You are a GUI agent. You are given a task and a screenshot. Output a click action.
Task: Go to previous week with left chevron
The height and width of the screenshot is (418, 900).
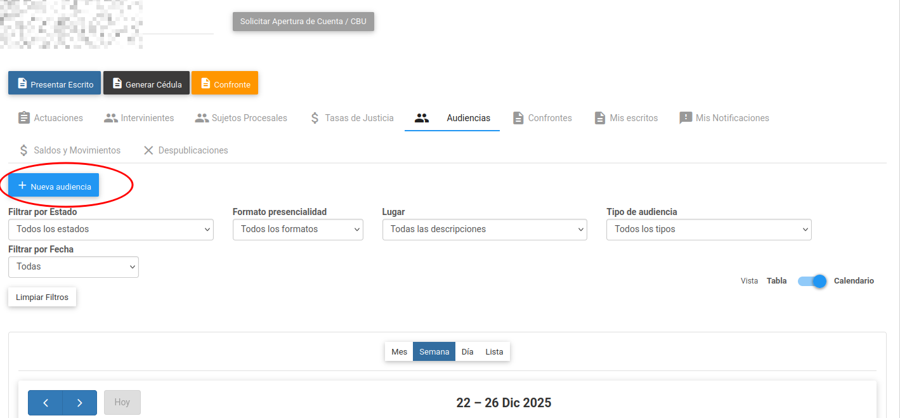[46, 403]
